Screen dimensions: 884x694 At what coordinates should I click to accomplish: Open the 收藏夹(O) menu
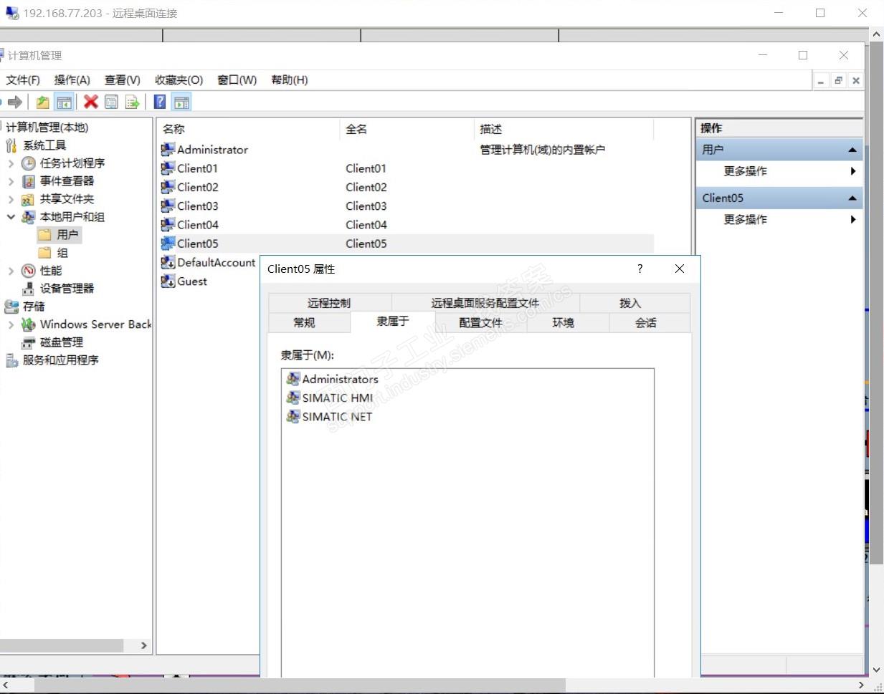pos(179,80)
